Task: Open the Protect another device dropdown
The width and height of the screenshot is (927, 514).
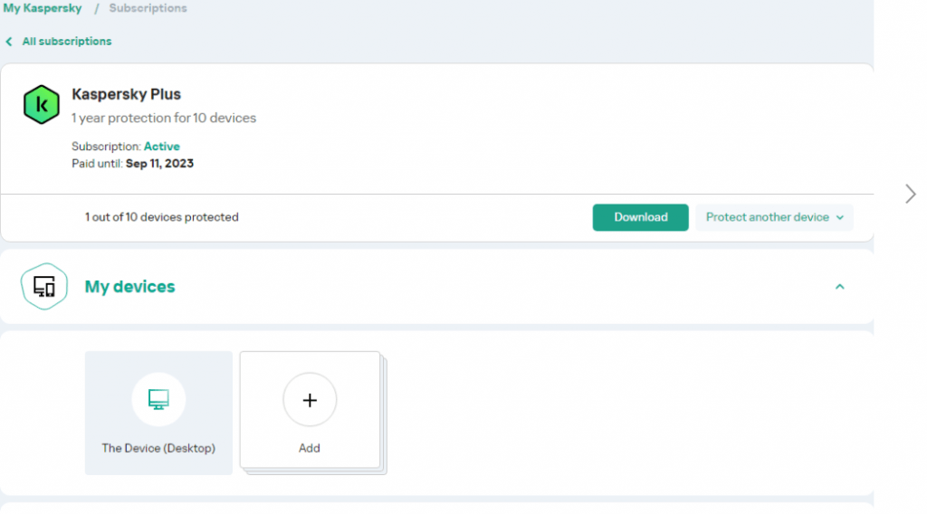Action: coord(774,217)
